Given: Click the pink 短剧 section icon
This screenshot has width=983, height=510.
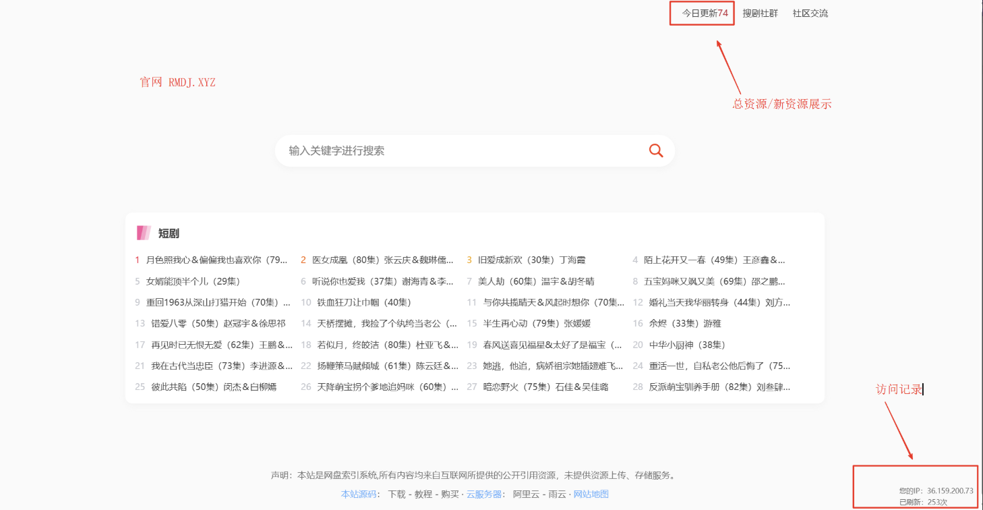Looking at the screenshot, I should coord(143,233).
